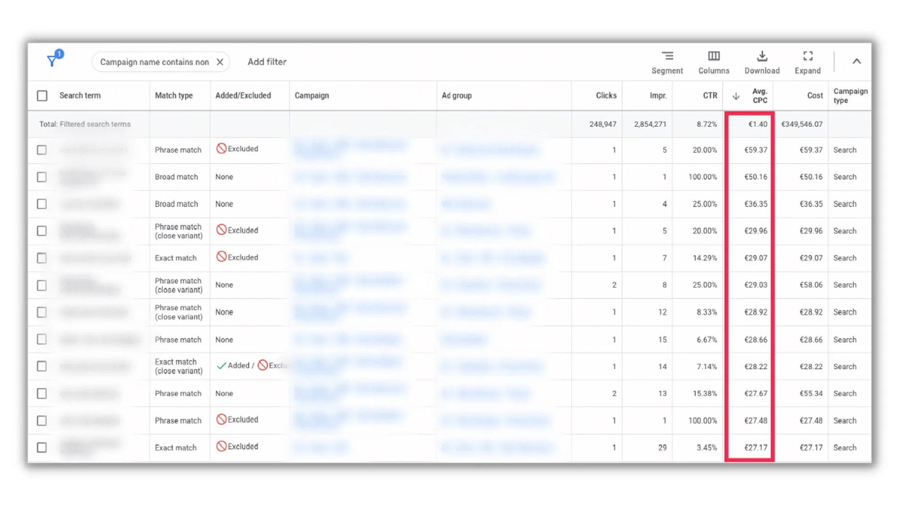Screen dimensions: 900x506
Task: Select the row with Avg. CPC €29.07
Action: point(42,258)
